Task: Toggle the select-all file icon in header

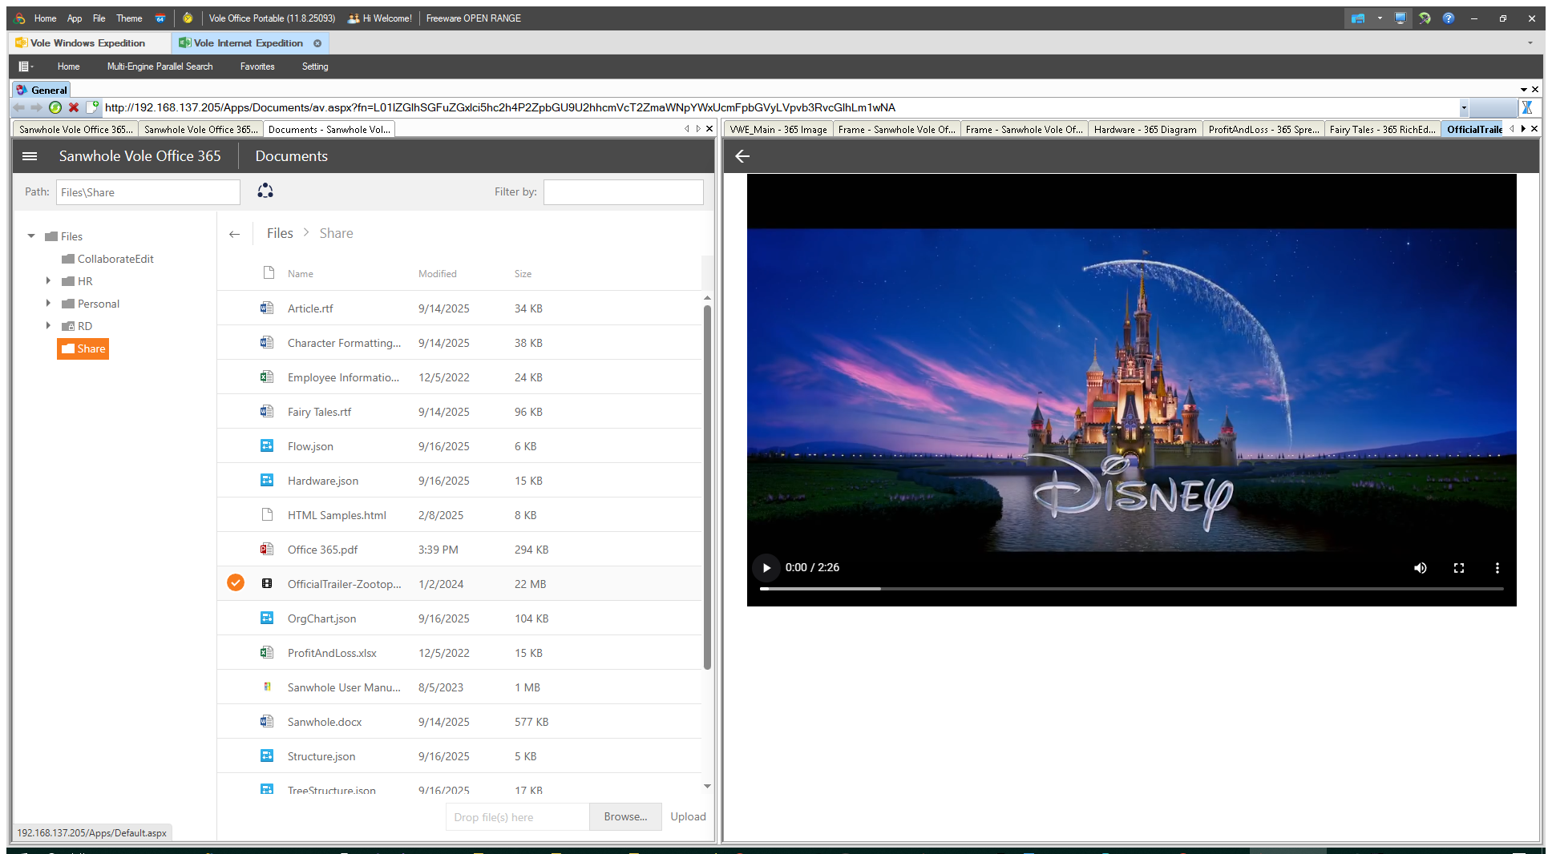Action: click(269, 273)
